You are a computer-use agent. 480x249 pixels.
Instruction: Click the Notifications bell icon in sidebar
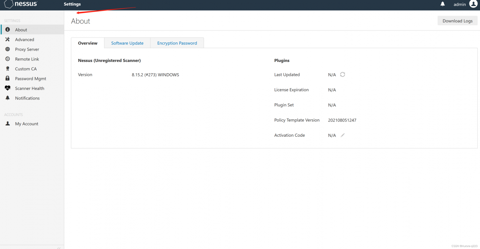point(7,98)
